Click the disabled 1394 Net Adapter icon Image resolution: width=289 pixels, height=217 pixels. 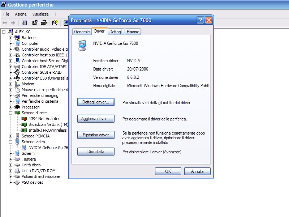click(24, 119)
